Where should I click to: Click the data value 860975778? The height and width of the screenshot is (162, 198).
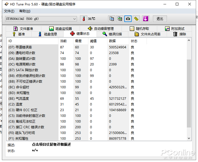click(x=117, y=139)
